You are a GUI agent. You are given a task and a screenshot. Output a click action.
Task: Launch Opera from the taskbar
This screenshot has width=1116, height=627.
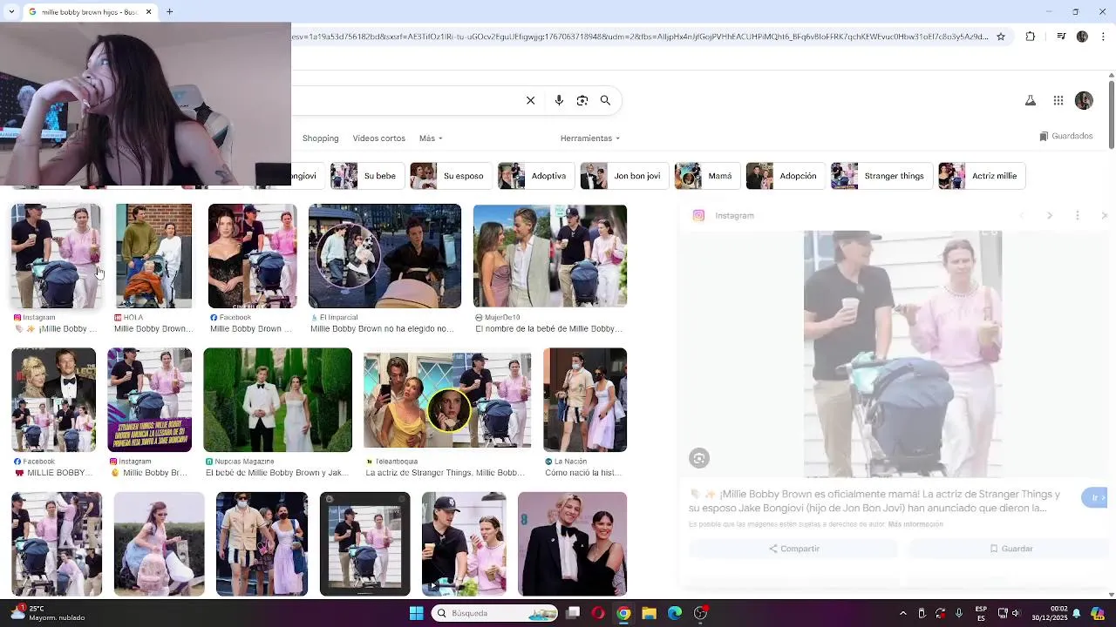coord(598,613)
